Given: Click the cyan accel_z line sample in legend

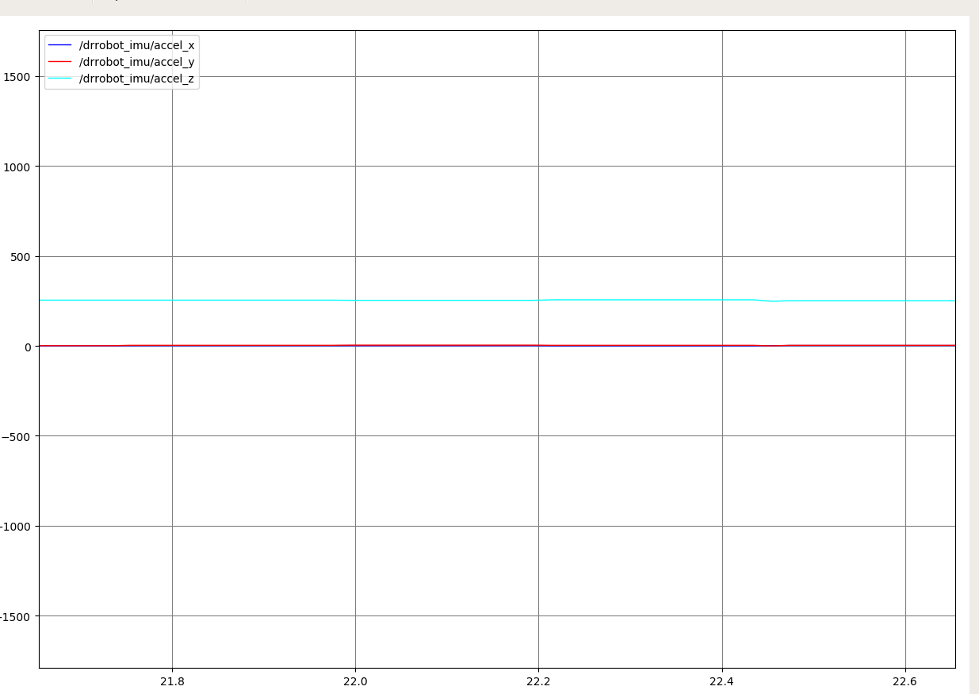Looking at the screenshot, I should [60, 79].
